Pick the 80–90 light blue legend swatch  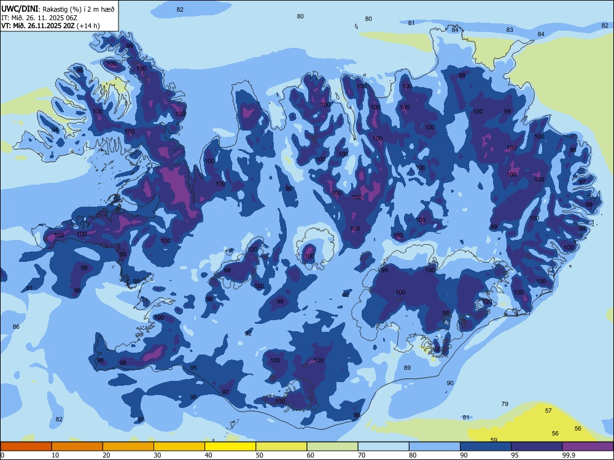pyautogui.click(x=435, y=447)
